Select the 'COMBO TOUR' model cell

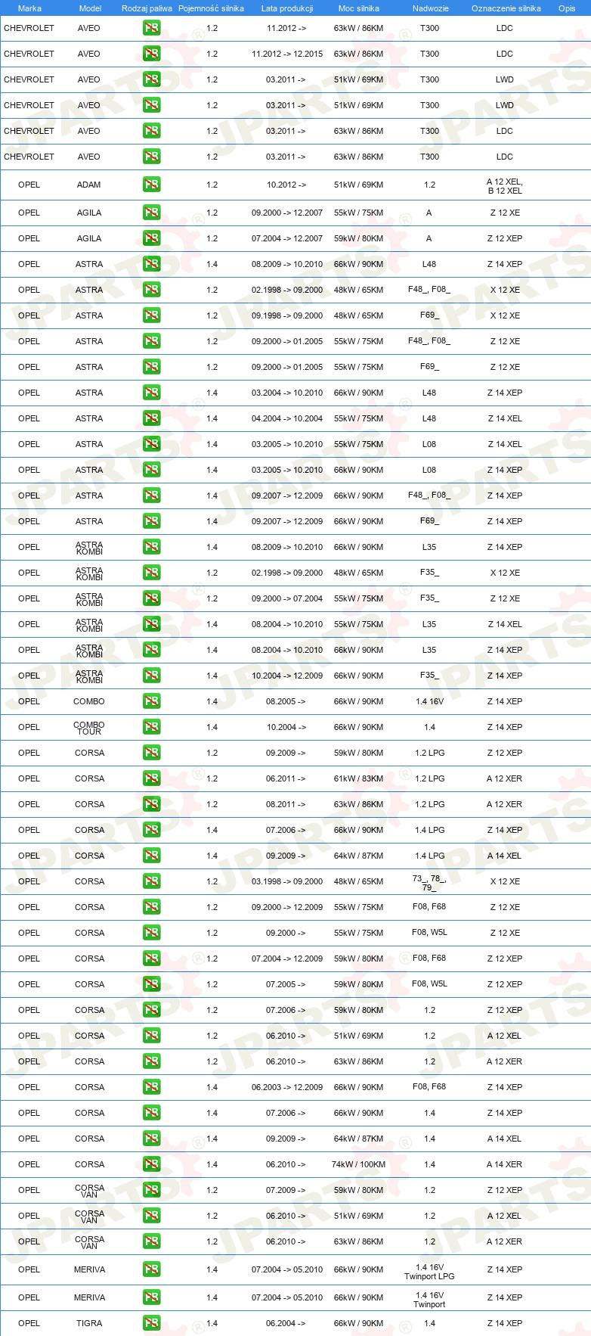(x=89, y=728)
